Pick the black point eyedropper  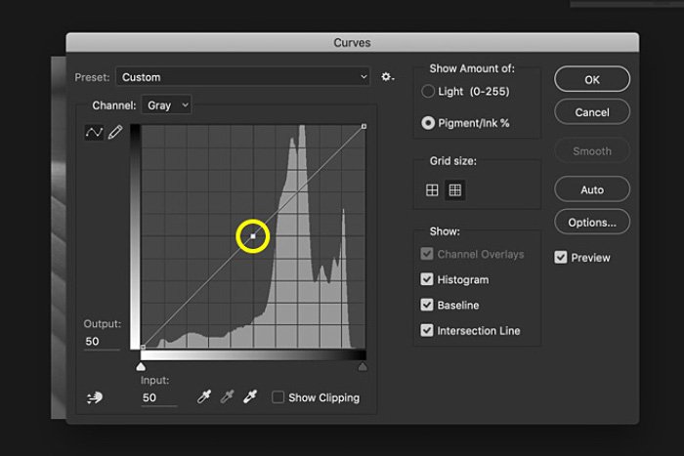click(x=202, y=397)
